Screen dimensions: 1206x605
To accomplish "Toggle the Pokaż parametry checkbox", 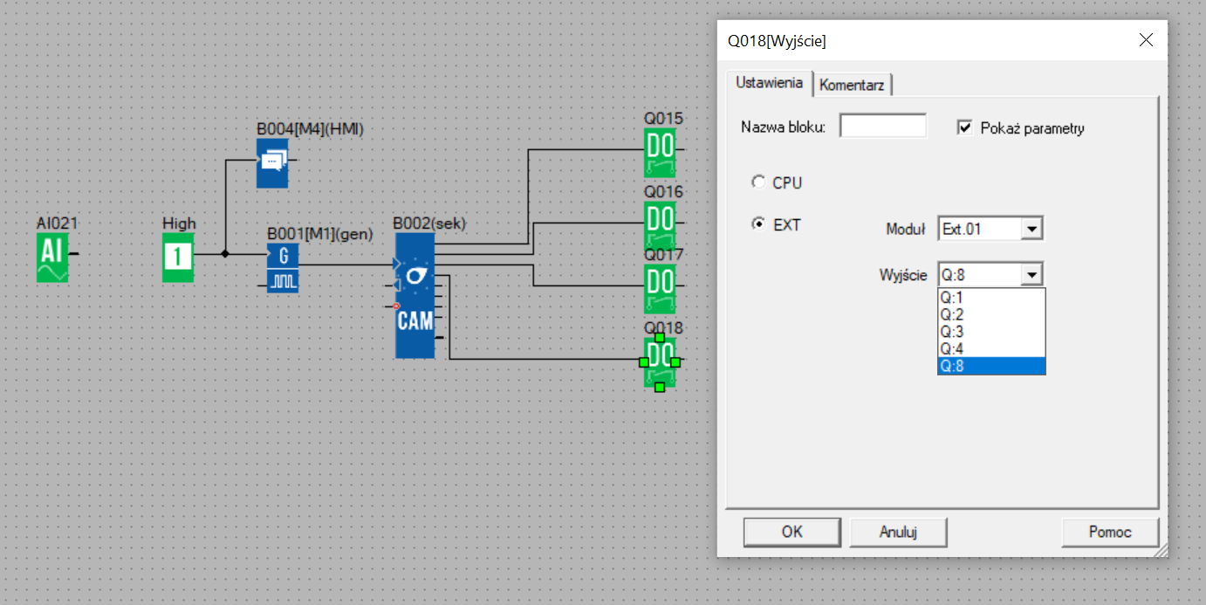I will click(x=964, y=128).
